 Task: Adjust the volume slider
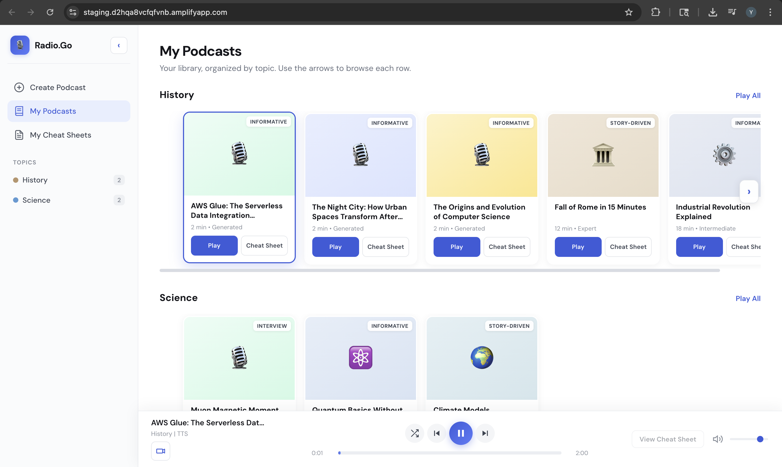(748, 439)
